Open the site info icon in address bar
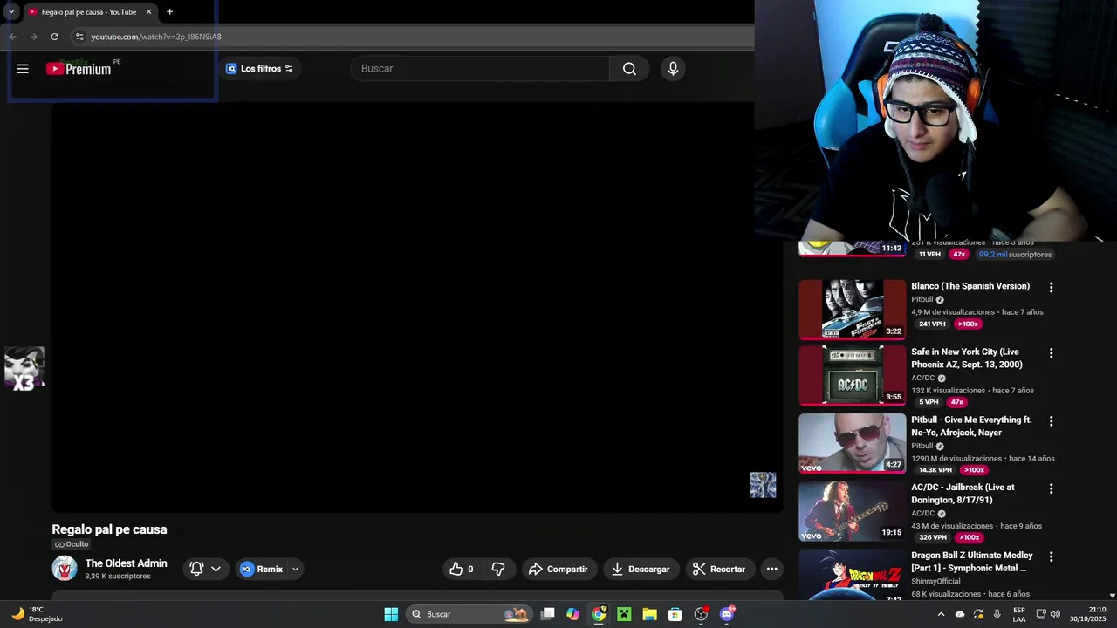1117x628 pixels. click(x=79, y=37)
